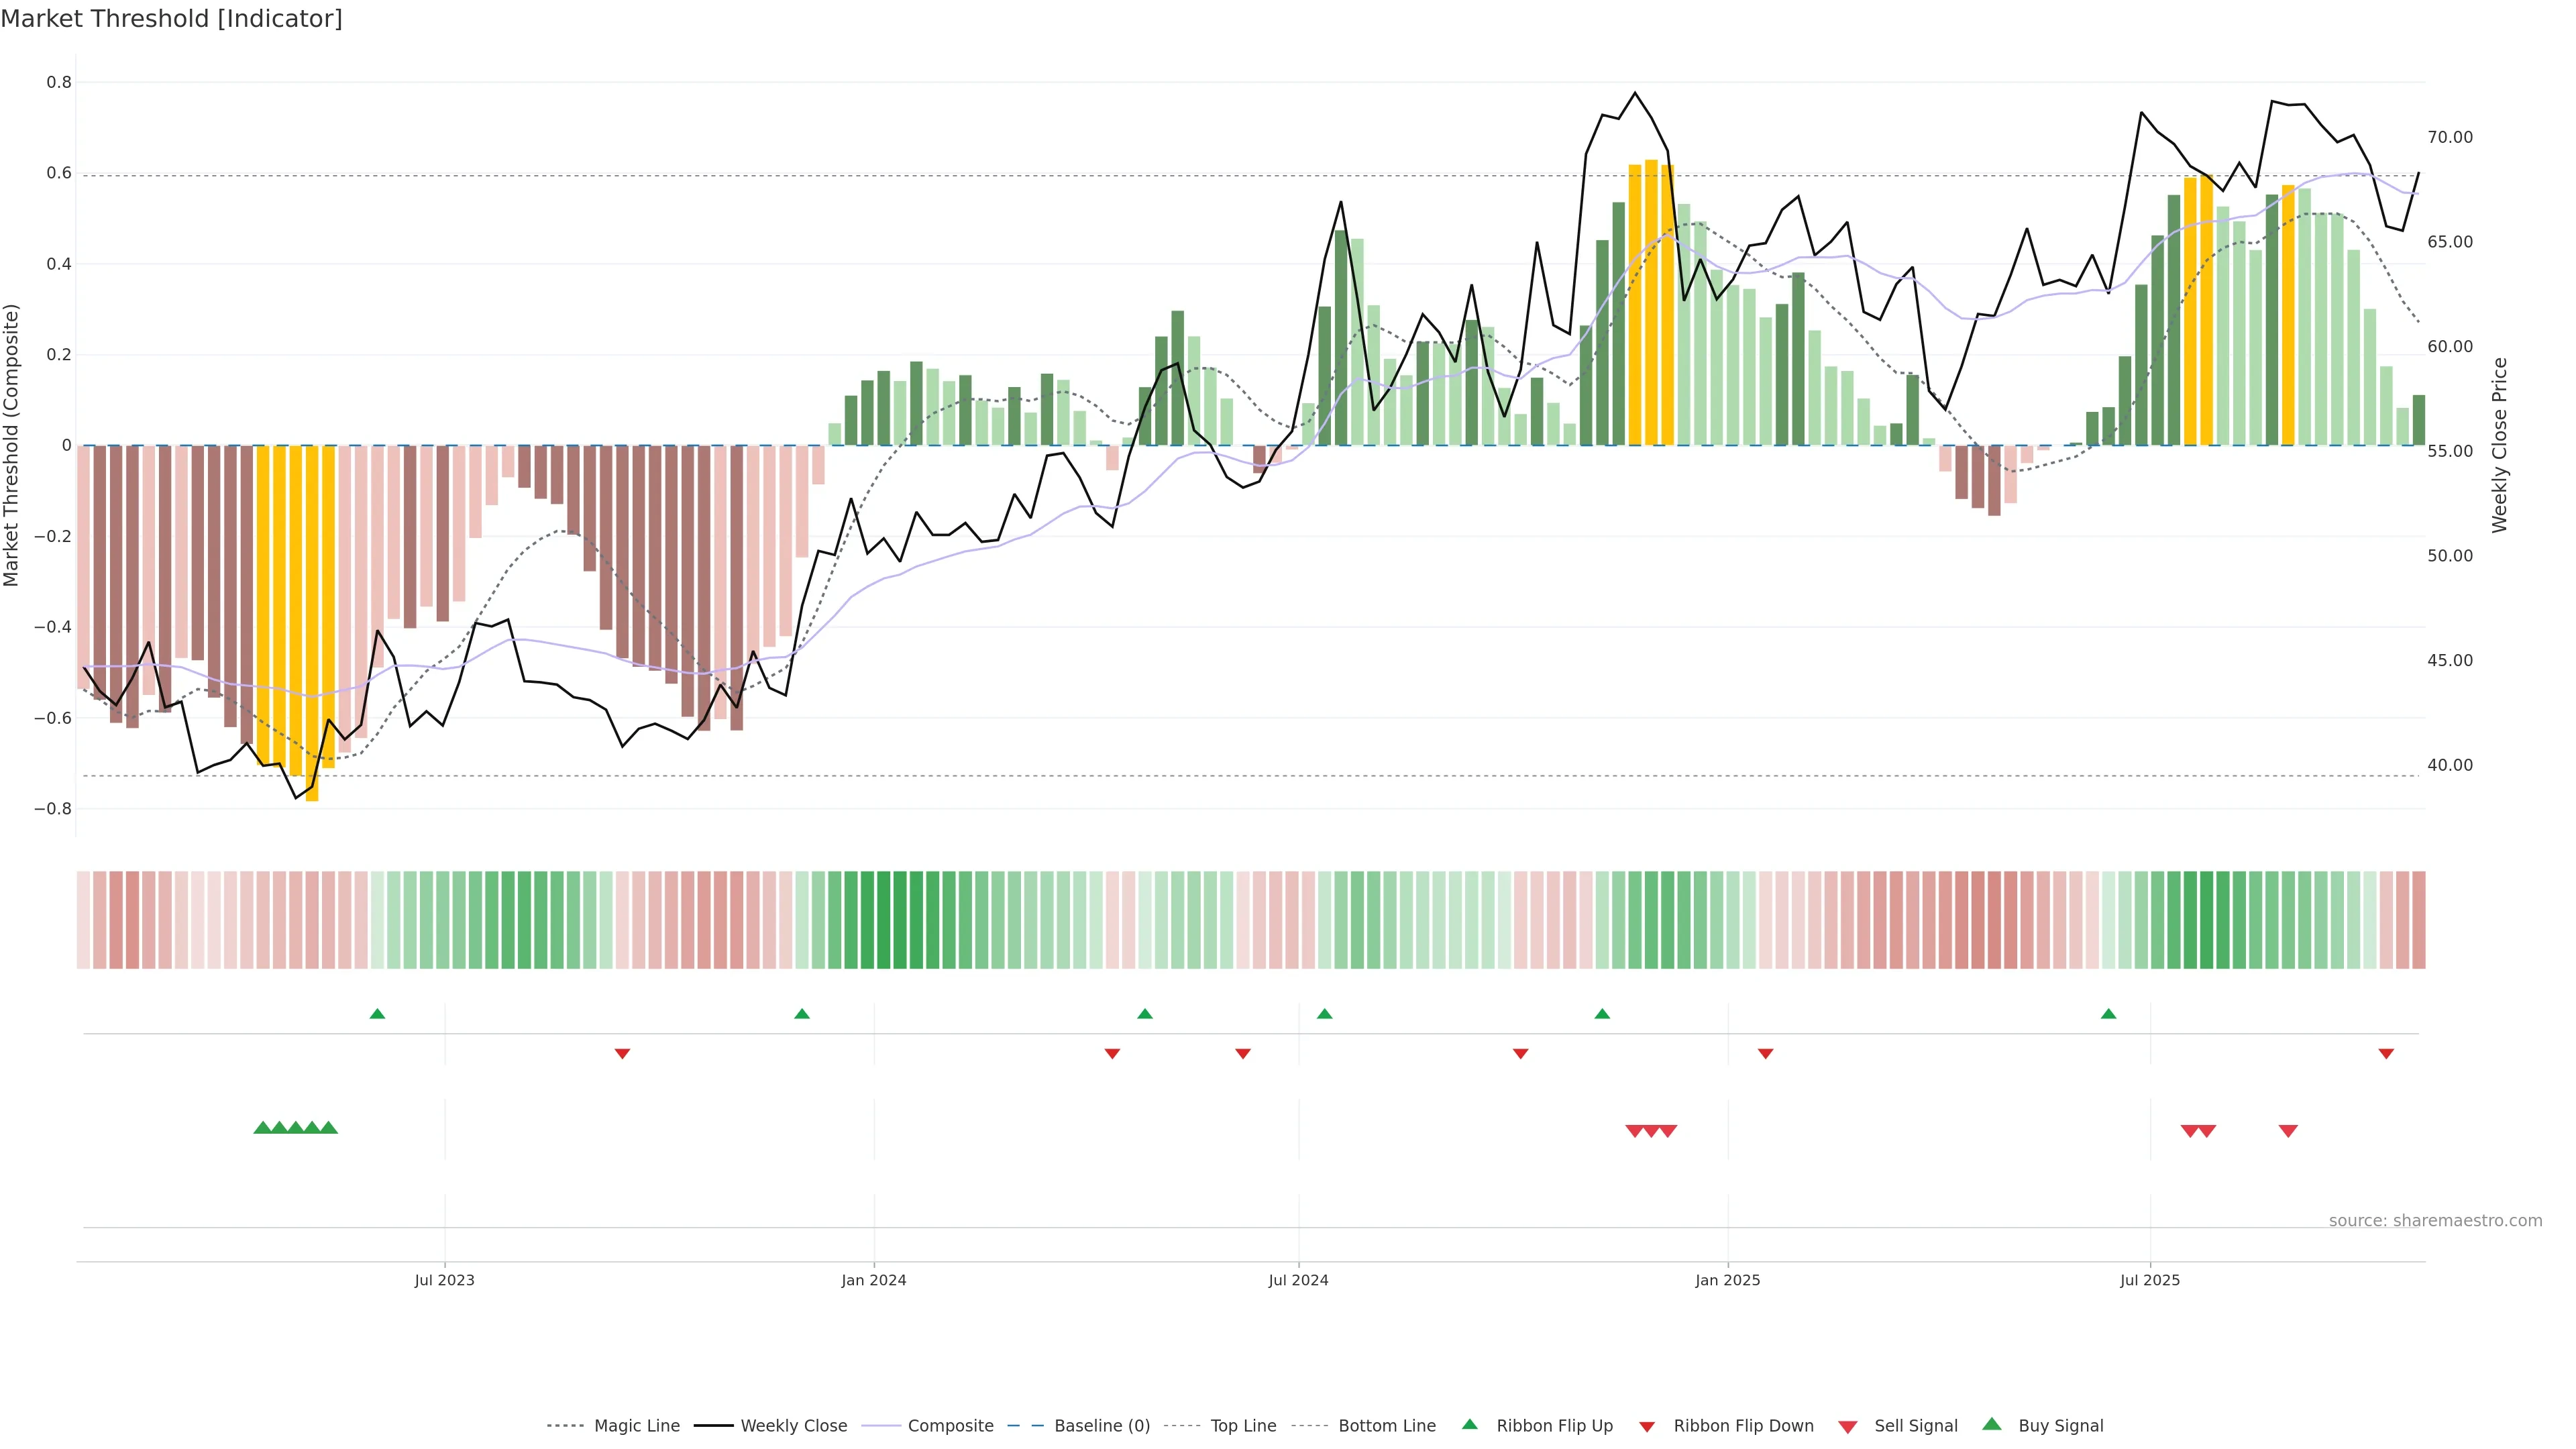The height and width of the screenshot is (1449, 2576).
Task: Click the Sell Signal red triangle in legend
Action: point(1847,1427)
